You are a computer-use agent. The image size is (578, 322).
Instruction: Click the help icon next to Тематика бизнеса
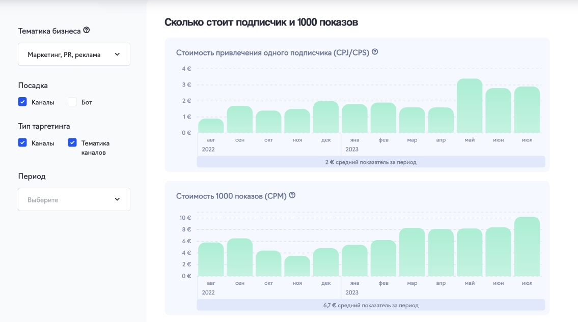(x=87, y=31)
